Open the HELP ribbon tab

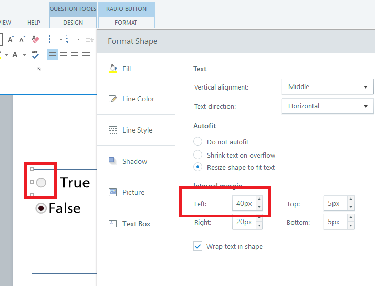[34, 23]
